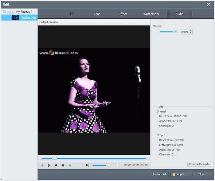Open the Effect tab
The height and width of the screenshot is (181, 215).
[x=123, y=14]
